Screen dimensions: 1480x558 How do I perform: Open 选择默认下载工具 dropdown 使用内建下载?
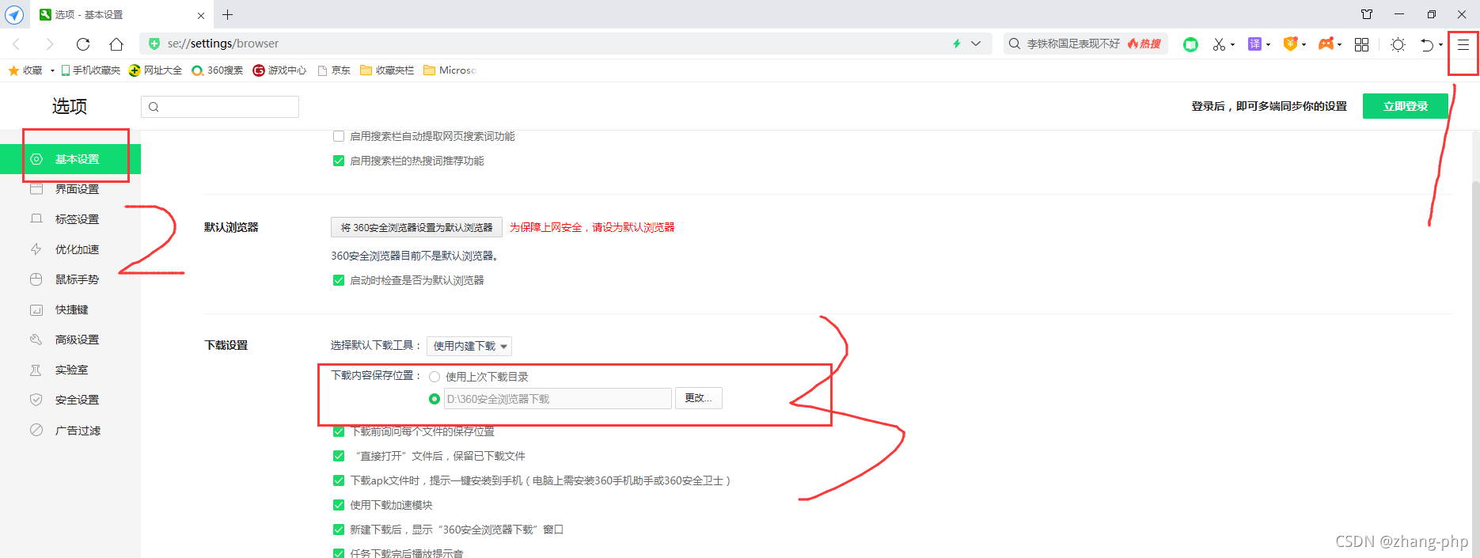(469, 346)
